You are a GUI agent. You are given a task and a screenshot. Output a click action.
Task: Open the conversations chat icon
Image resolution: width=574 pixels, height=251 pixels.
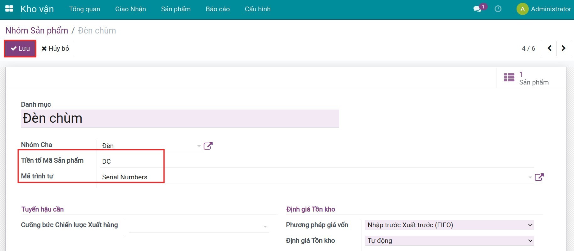click(x=477, y=9)
